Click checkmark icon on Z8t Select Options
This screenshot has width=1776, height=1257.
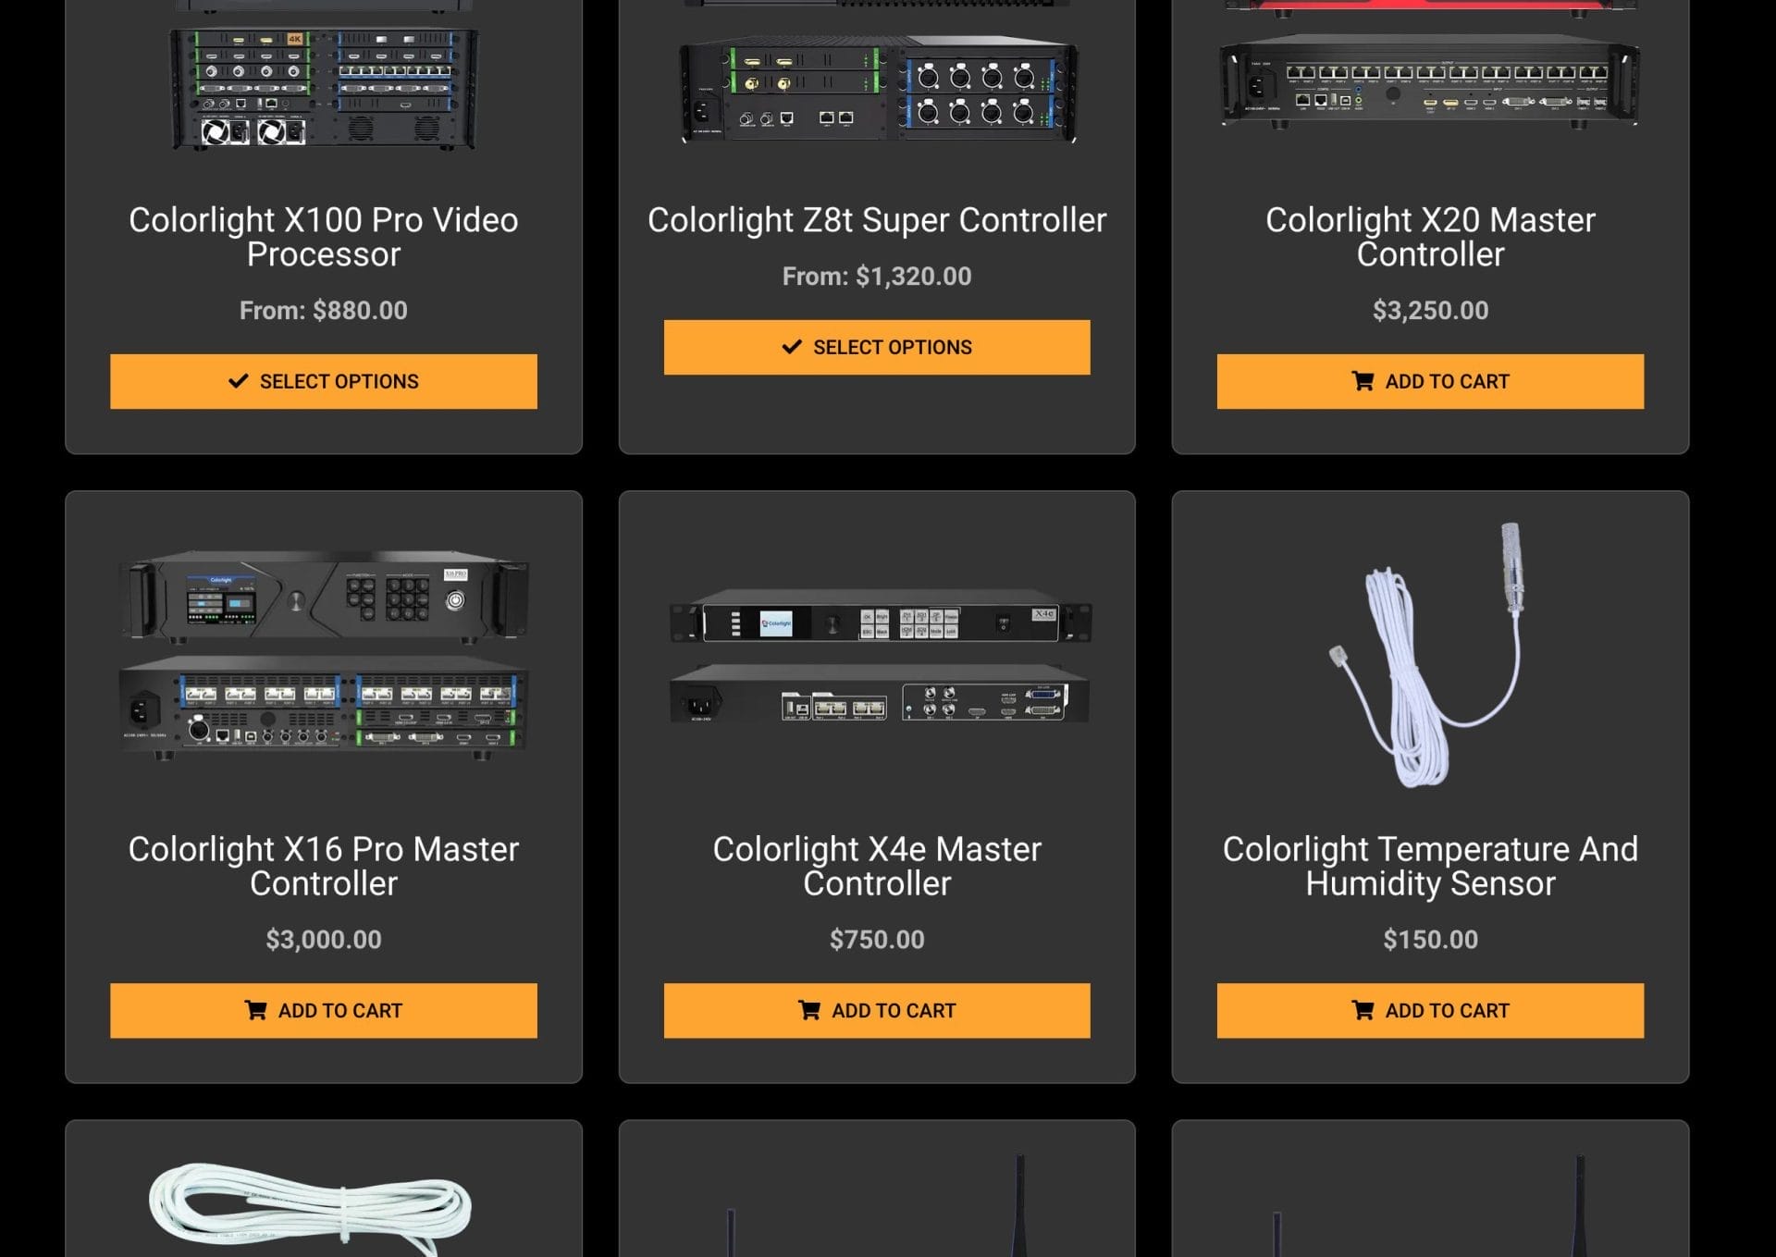pos(791,347)
